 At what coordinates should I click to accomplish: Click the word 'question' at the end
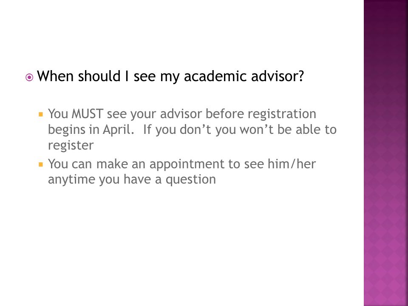tap(191, 180)
